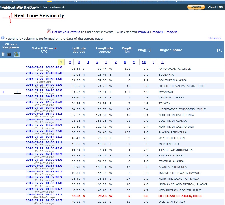Open event 2016-07-27 02:50:43.0 Gibraltar
This screenshot has height=205, width=225.
pyautogui.click(x=44, y=148)
